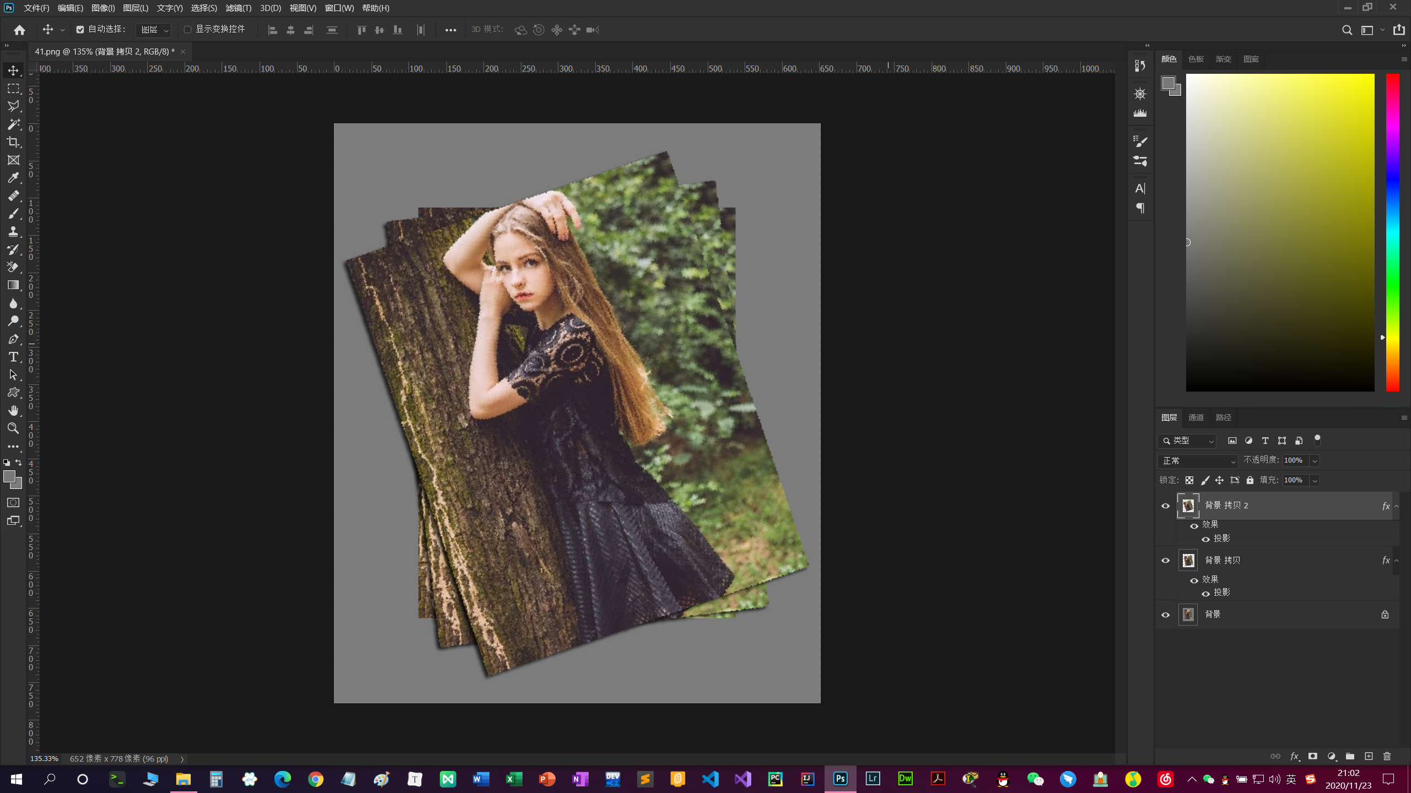Open the 填充 fill dropdown arrow
The width and height of the screenshot is (1411, 793).
pyautogui.click(x=1315, y=481)
